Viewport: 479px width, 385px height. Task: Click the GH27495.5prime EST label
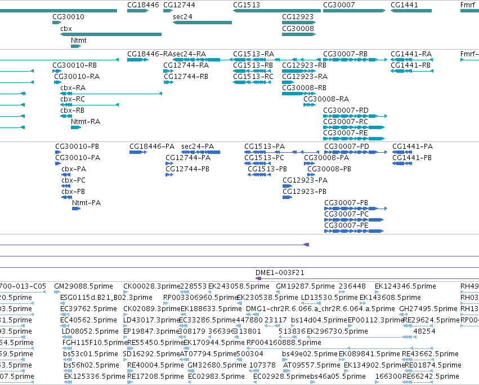(x=428, y=309)
